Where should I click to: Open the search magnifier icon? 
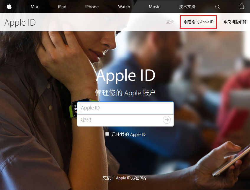[x=218, y=7]
